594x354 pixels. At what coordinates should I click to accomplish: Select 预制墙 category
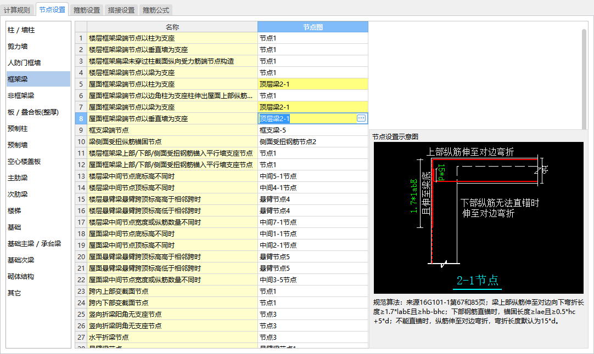[38, 145]
